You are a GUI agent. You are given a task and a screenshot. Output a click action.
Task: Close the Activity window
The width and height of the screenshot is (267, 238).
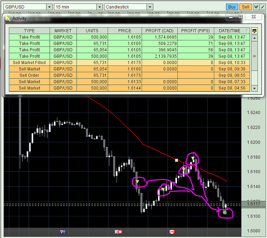point(254,17)
